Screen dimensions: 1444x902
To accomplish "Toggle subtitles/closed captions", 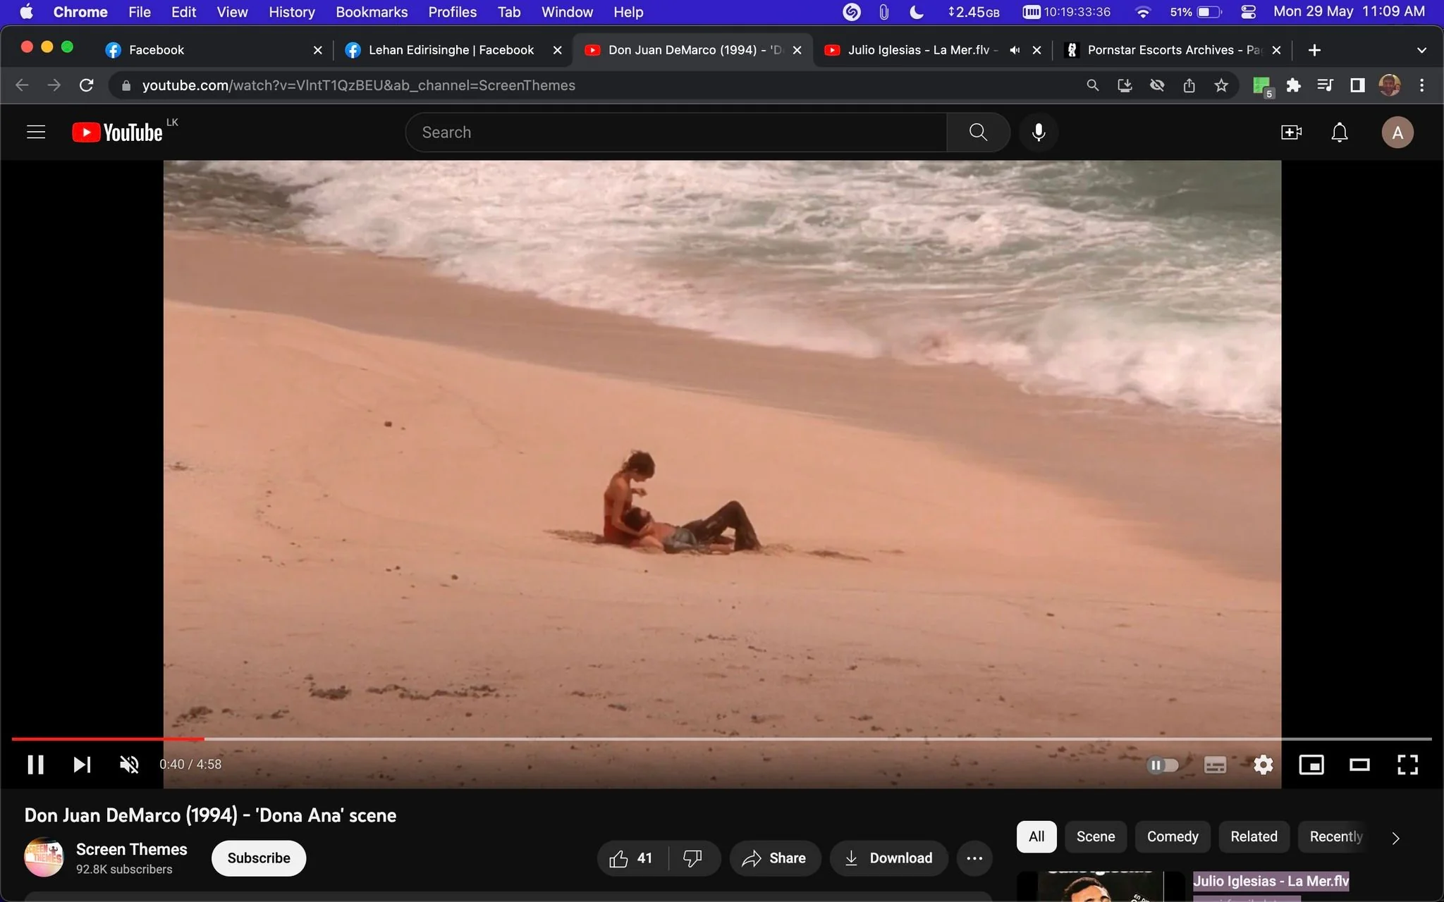I will point(1215,765).
